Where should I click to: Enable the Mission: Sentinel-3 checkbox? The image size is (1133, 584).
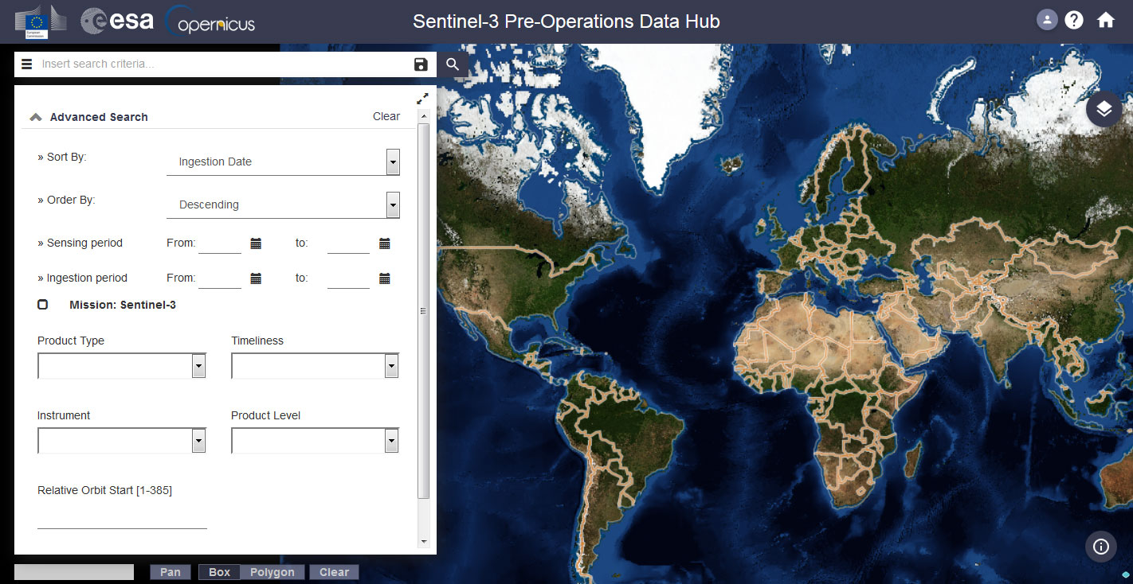[43, 305]
